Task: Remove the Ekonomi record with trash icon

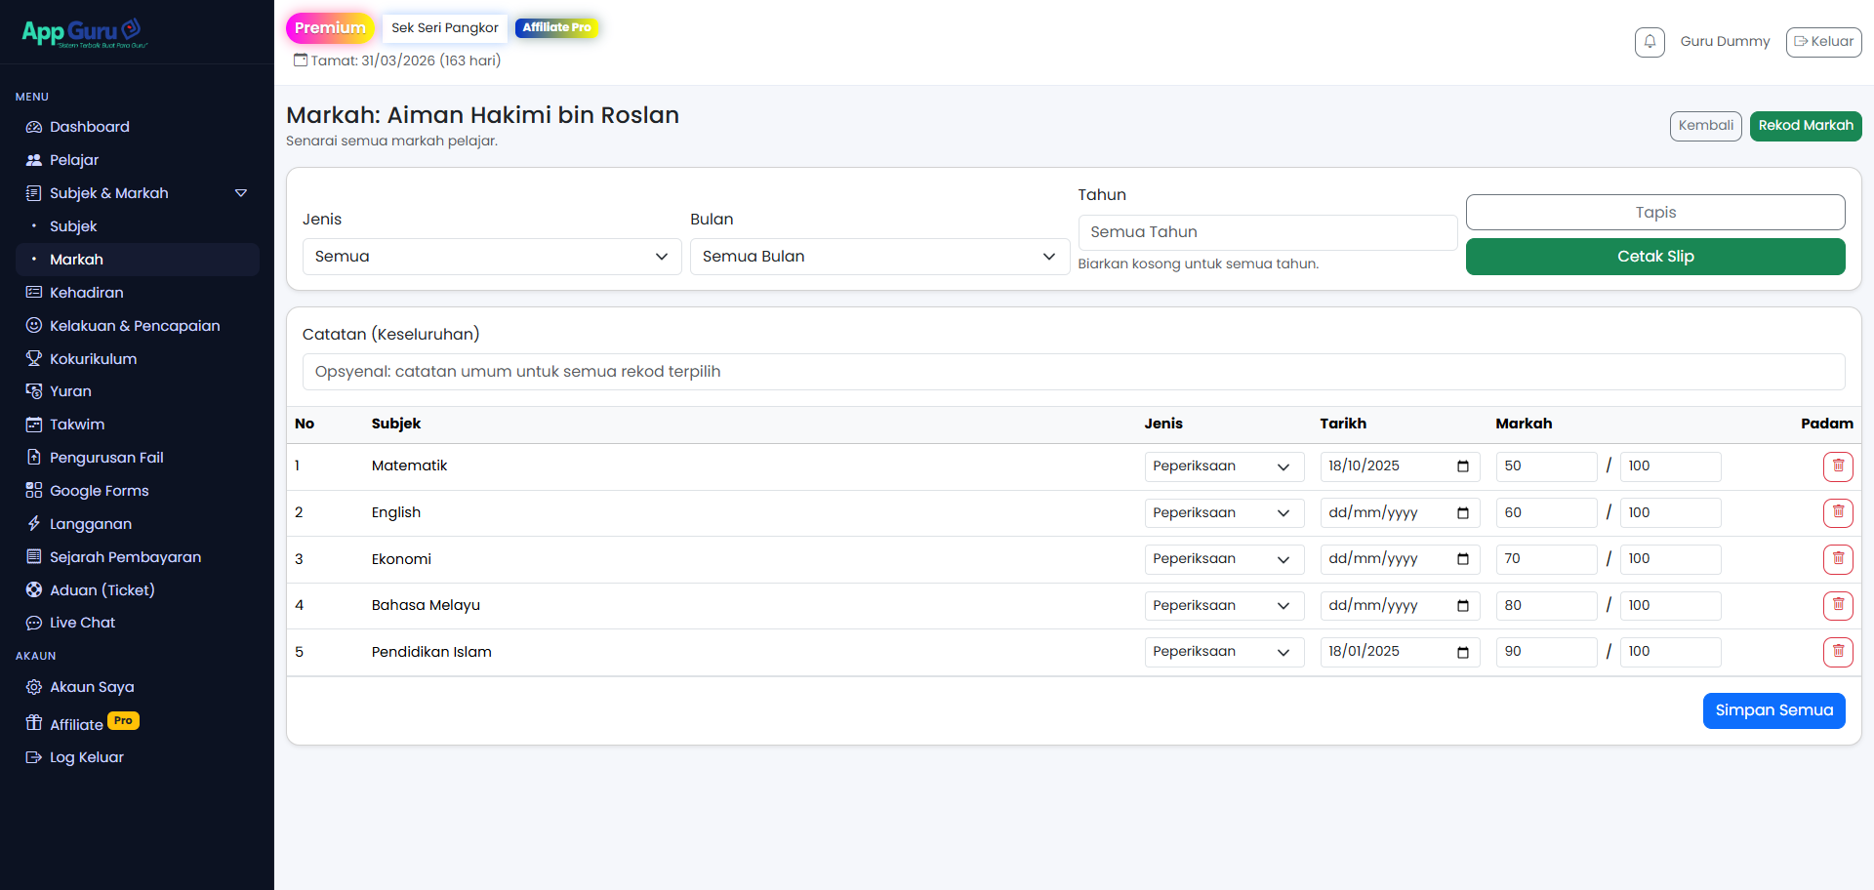Action: click(1837, 559)
